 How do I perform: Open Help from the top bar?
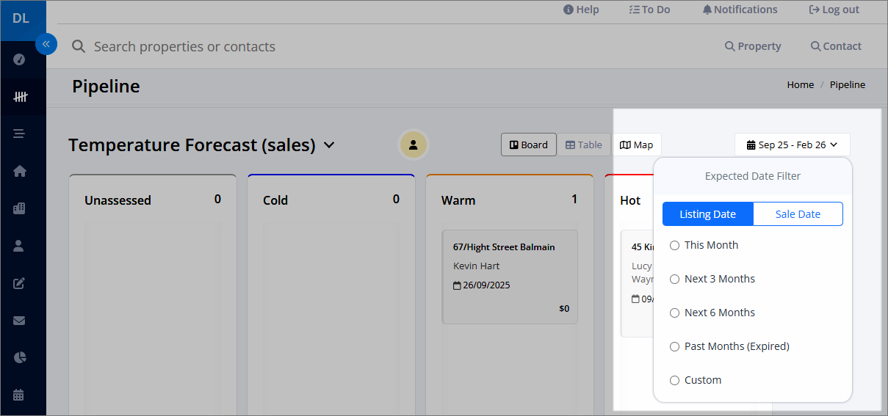click(581, 10)
